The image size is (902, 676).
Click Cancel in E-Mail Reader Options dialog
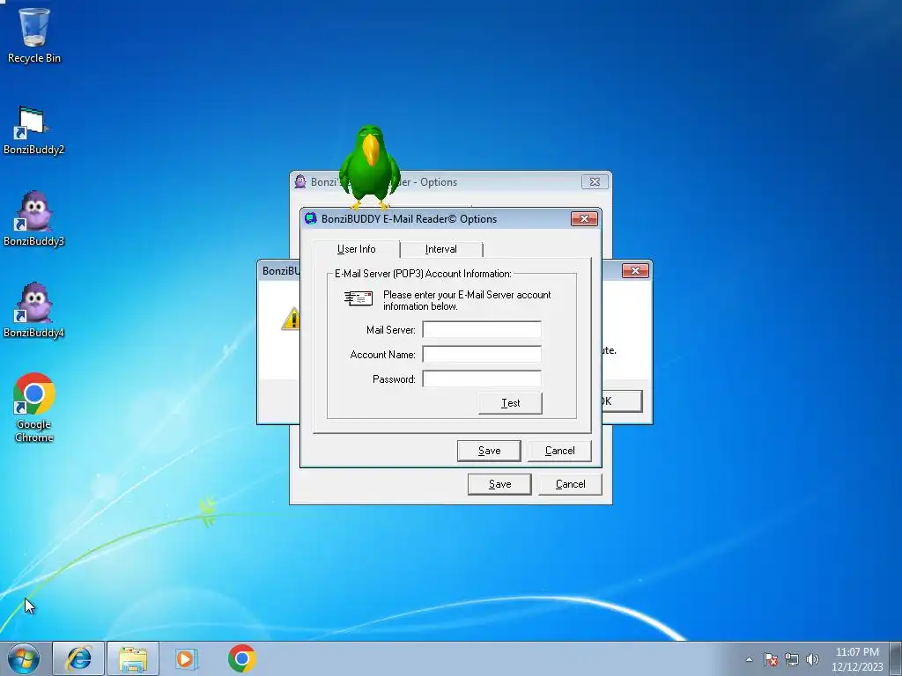(x=559, y=451)
